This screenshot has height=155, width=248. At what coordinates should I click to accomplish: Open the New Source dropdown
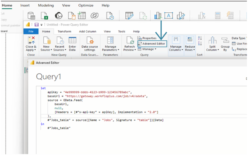(x=46, y=44)
